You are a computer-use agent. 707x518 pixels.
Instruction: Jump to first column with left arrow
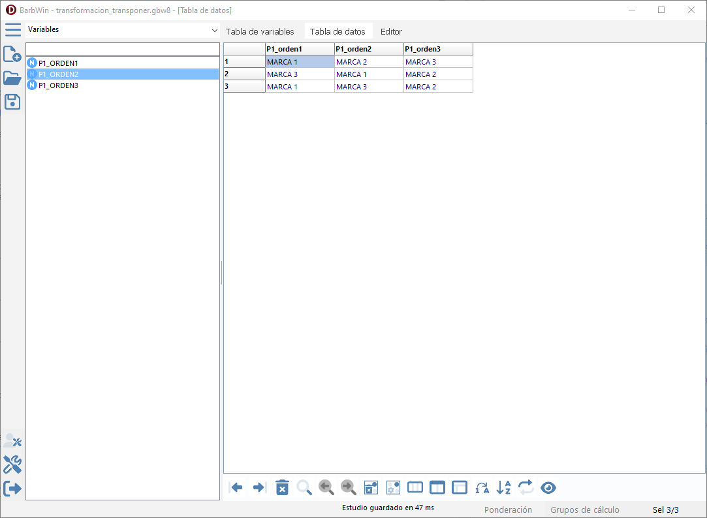click(x=237, y=487)
